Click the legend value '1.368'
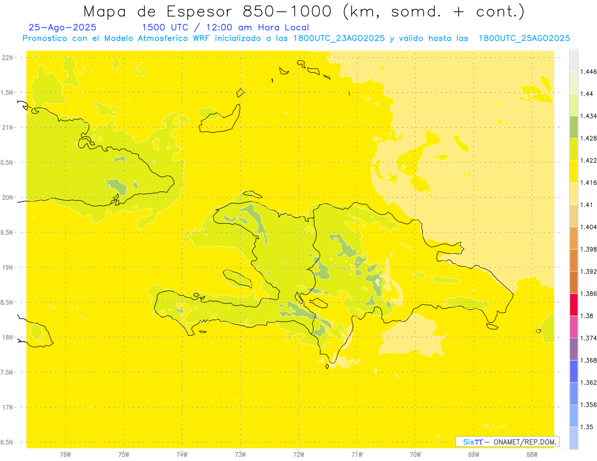This screenshot has height=461, width=597. [588, 360]
